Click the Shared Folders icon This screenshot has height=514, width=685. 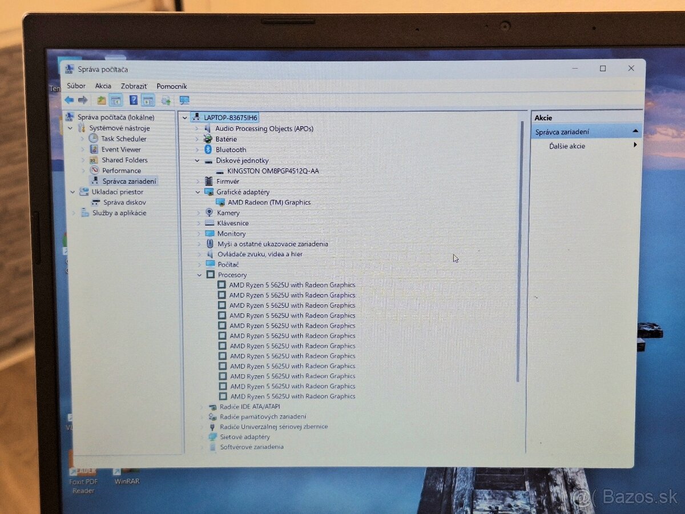tap(94, 160)
